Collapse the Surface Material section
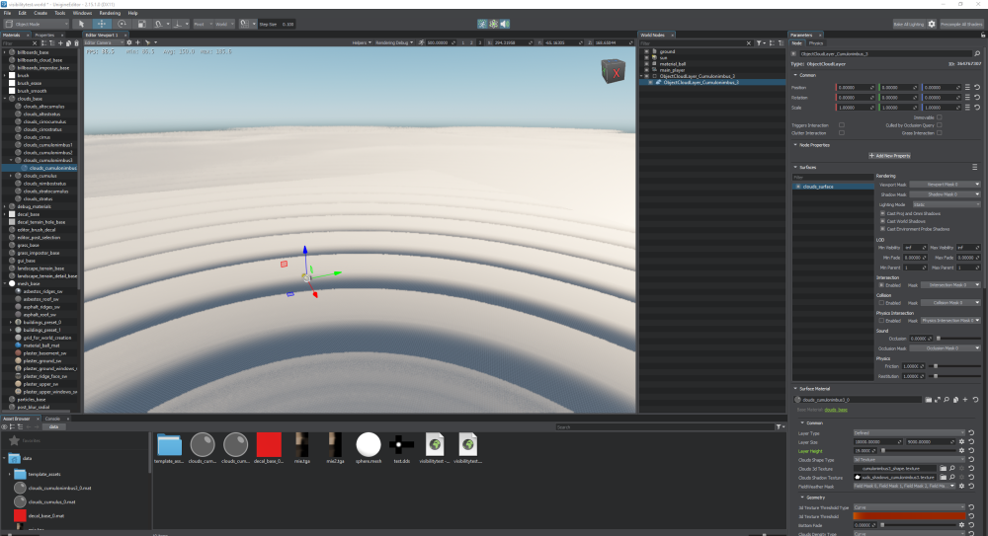The height and width of the screenshot is (536, 988). click(x=796, y=388)
